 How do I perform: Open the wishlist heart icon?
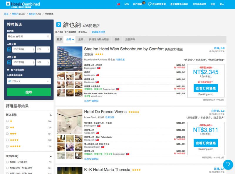coord(150,4)
